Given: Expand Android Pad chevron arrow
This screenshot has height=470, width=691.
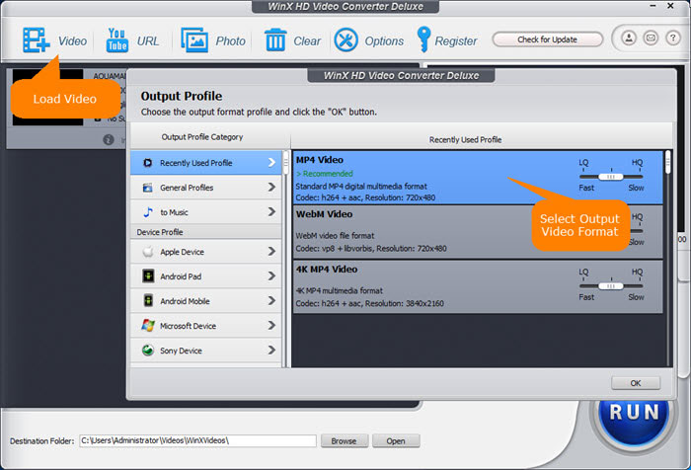Looking at the screenshot, I should coord(271,276).
